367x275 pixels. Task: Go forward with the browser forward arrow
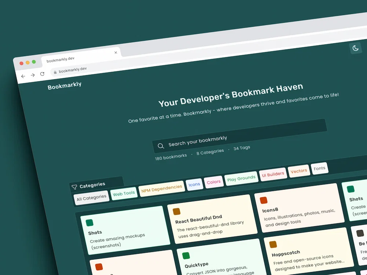(x=33, y=75)
